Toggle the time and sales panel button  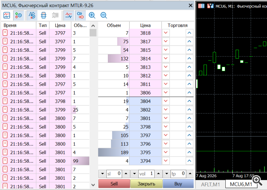19,16
